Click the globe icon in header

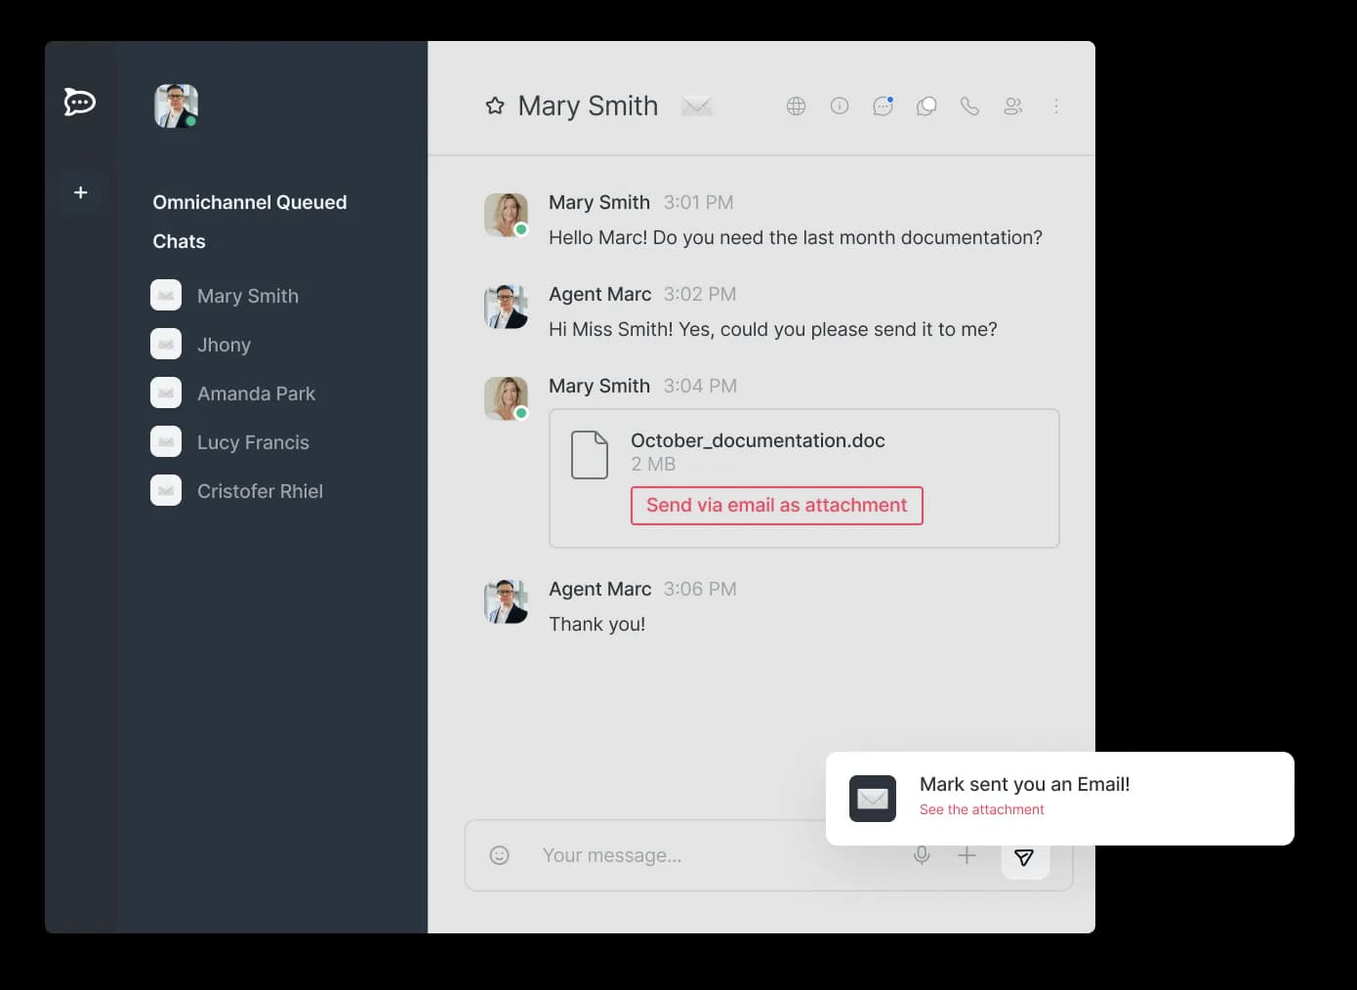(797, 105)
